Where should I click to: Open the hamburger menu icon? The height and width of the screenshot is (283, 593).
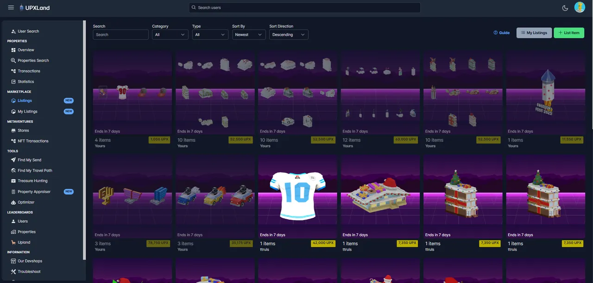[x=11, y=7]
